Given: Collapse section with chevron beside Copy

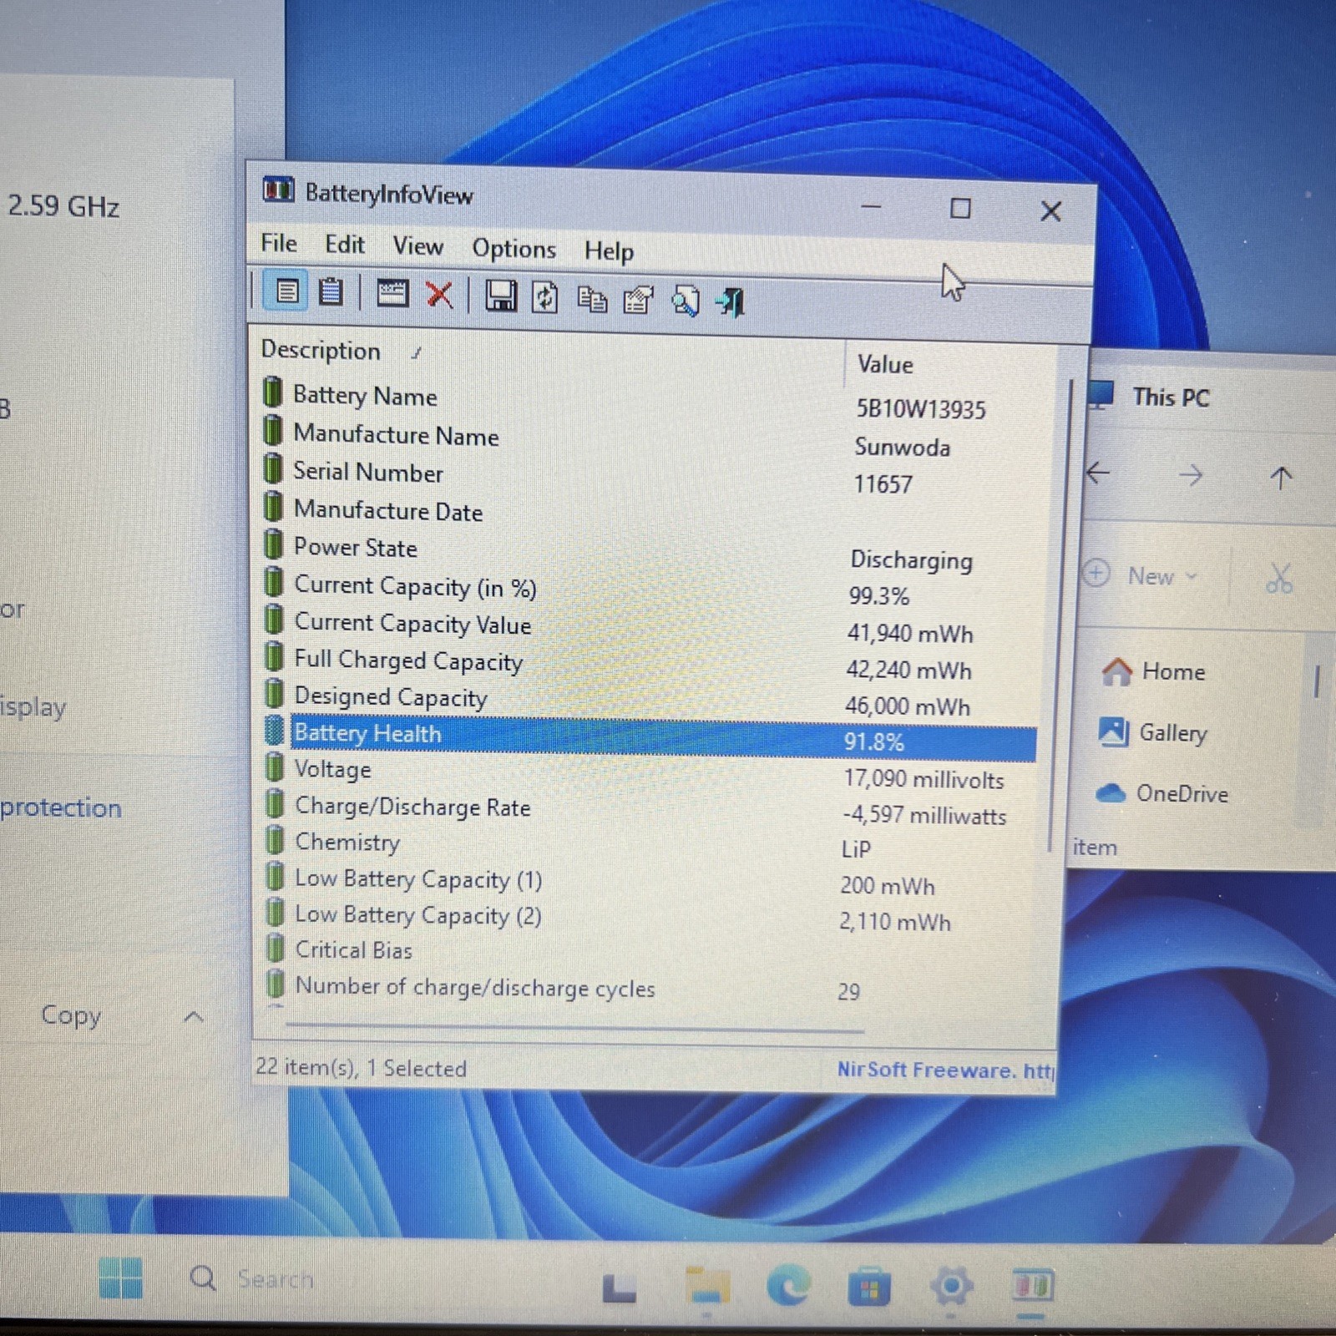Looking at the screenshot, I should 193,1016.
